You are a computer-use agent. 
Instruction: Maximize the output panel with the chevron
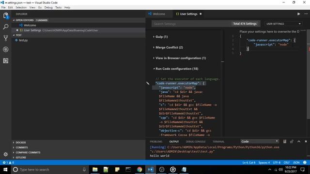pos(299,142)
